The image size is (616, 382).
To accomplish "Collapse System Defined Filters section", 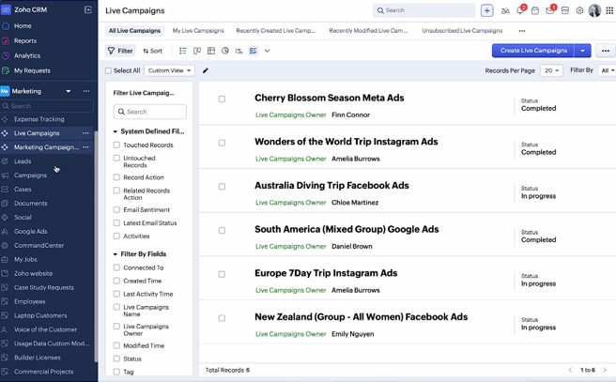I will 115,131.
